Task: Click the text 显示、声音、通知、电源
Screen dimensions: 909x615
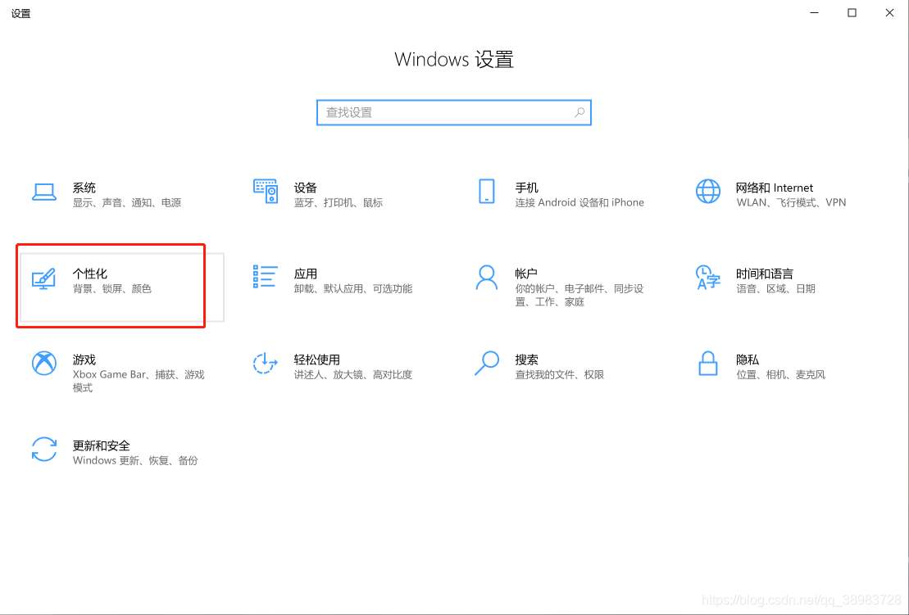Action: pyautogui.click(x=127, y=203)
